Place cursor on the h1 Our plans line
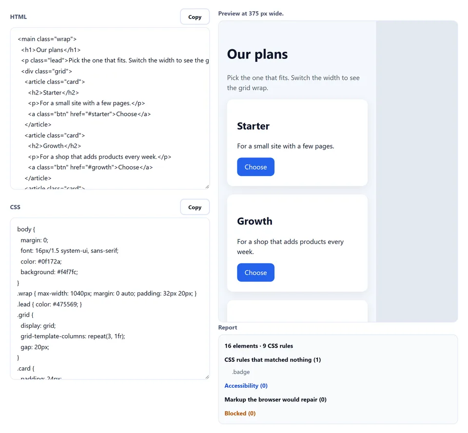This screenshot has height=433, width=468. (x=51, y=50)
